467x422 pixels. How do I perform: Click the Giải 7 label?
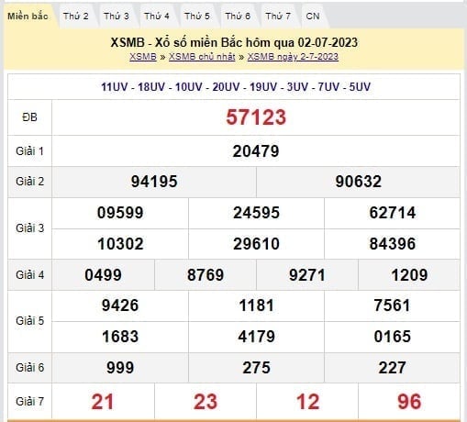29,401
